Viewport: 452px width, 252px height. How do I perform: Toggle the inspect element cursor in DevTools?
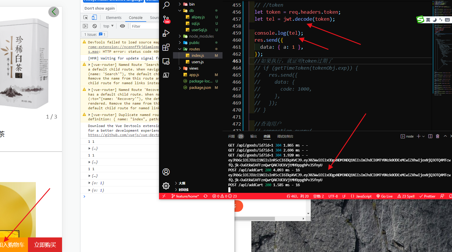(x=86, y=17)
